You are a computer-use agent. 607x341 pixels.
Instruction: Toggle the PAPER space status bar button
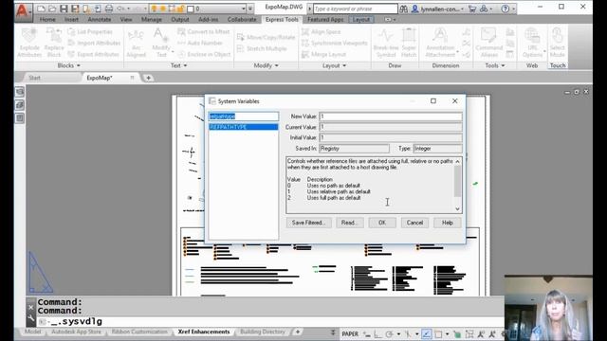click(x=350, y=333)
